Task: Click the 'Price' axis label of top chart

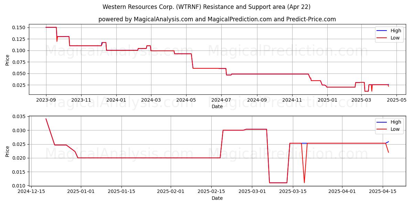Action: 8,60
